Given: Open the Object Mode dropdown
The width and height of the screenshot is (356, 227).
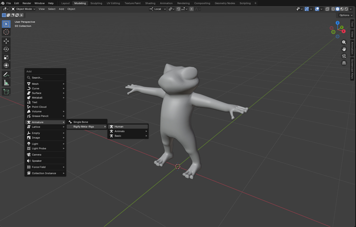Looking at the screenshot, I should 23,9.
